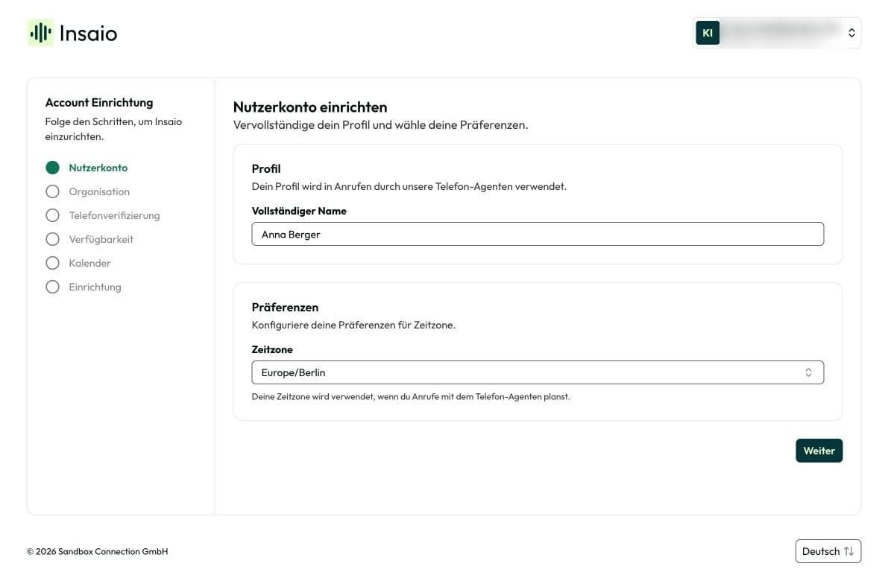Viewport: 888px width, 575px height.
Task: Click the filled Nutzerkonto step circle
Action: pyautogui.click(x=52, y=168)
